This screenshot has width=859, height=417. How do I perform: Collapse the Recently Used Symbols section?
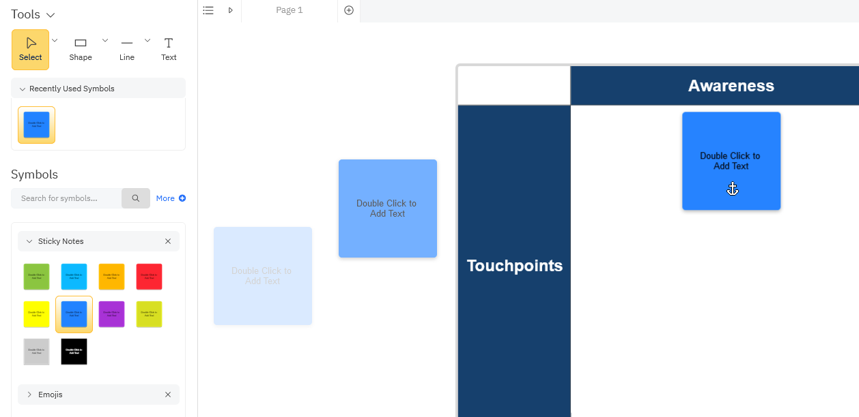coord(23,89)
